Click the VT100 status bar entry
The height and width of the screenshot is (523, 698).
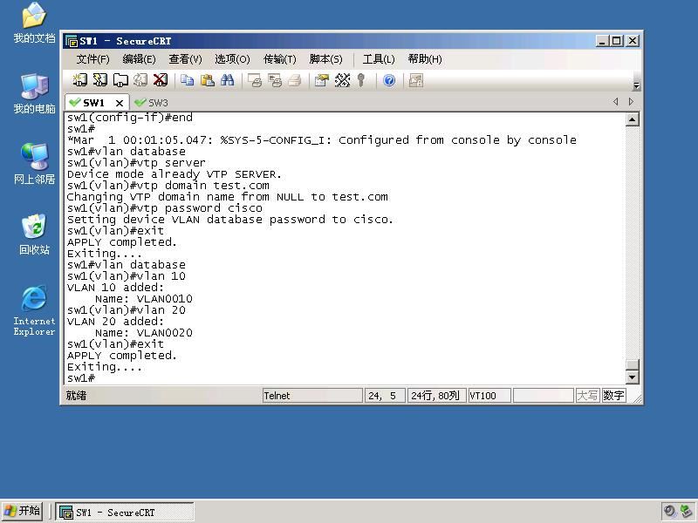tap(489, 396)
